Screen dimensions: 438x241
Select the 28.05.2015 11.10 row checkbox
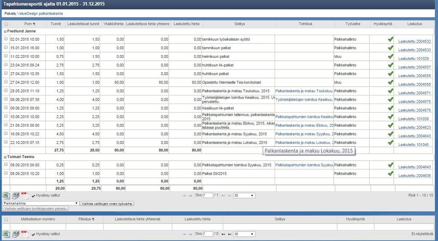(6, 90)
